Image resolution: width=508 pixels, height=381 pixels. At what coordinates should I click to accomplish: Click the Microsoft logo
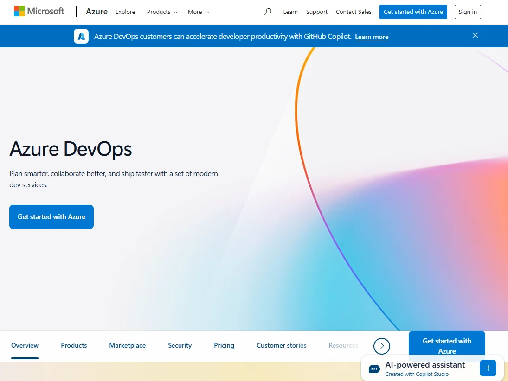[39, 11]
